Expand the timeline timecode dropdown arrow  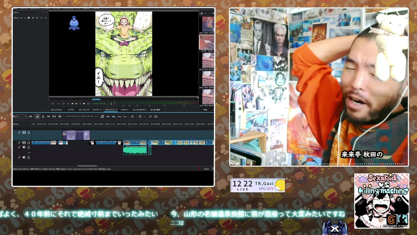click(x=96, y=117)
